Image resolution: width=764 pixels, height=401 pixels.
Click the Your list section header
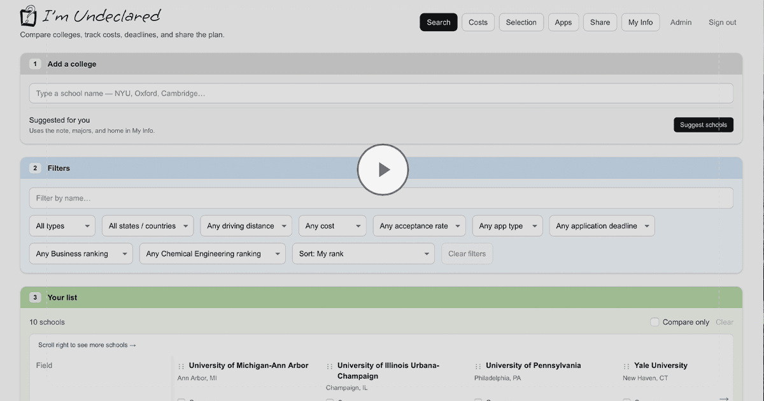click(381, 297)
